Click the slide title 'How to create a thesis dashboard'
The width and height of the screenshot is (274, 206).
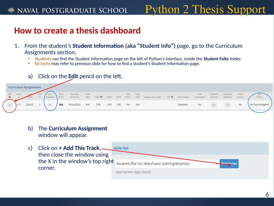pos(77,31)
